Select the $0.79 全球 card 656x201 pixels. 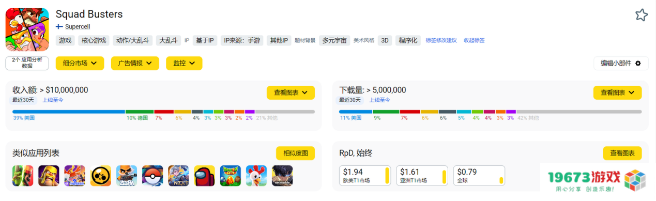tap(479, 176)
